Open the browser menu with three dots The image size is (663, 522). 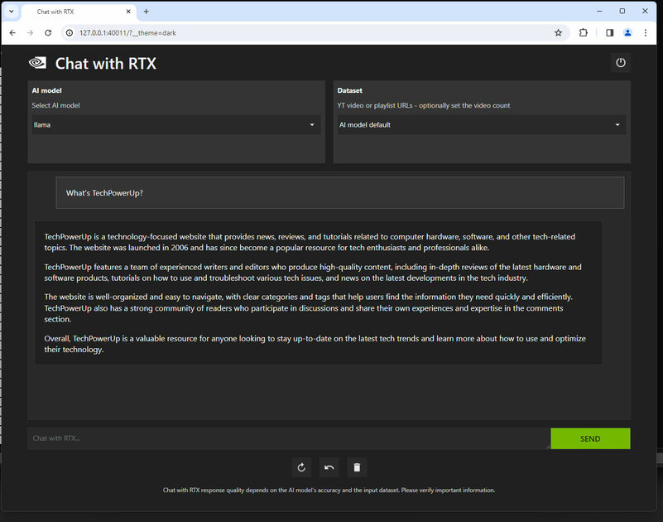[x=646, y=34]
